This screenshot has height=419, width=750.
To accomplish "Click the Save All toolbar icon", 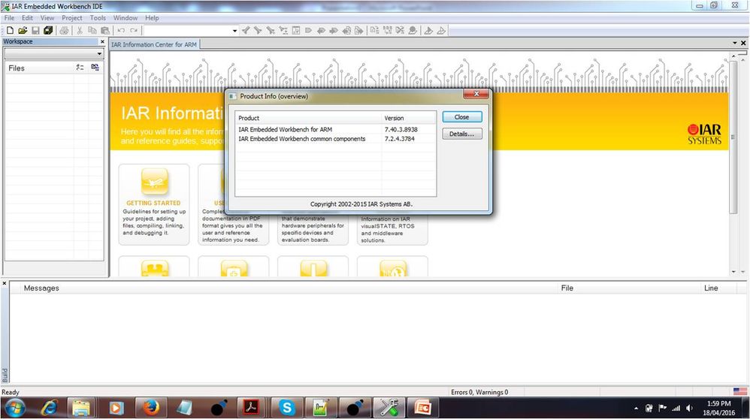I will [x=48, y=31].
